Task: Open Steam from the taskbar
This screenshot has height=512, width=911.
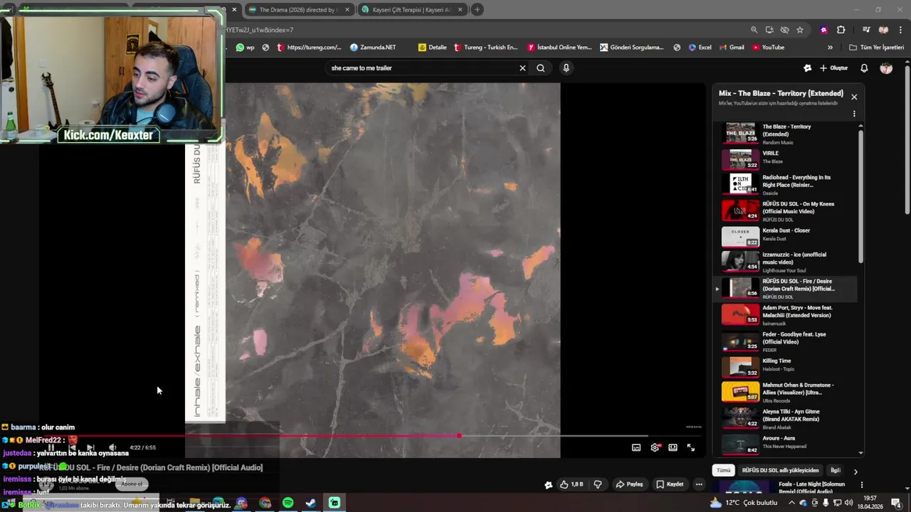Action: click(x=311, y=503)
